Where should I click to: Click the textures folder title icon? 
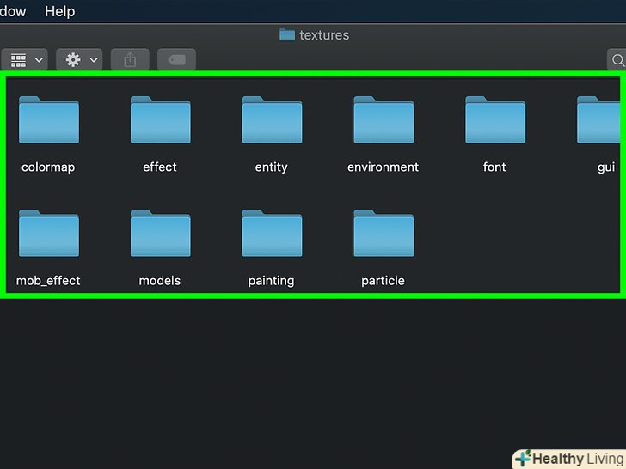coord(287,35)
